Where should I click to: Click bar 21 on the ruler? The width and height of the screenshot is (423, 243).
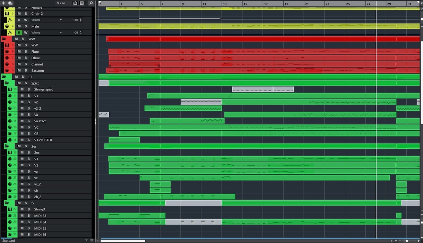click(x=307, y=4)
